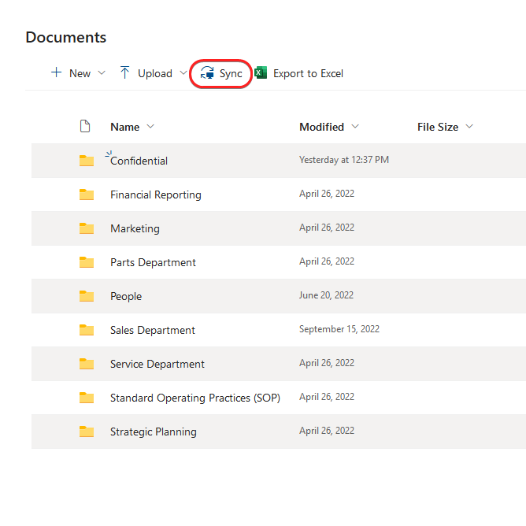
Task: Open the Parts Department folder
Action: [153, 262]
